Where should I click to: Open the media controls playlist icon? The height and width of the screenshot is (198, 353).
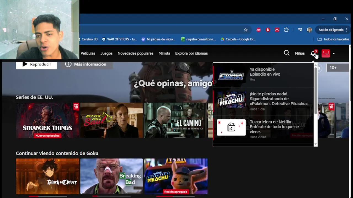click(300, 30)
